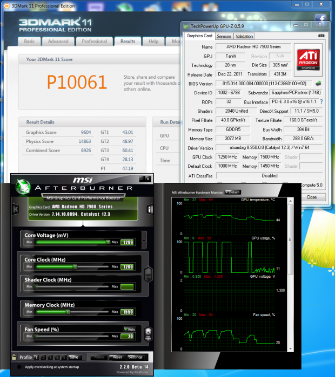Open the Professional tab in 3DMark

[94, 42]
